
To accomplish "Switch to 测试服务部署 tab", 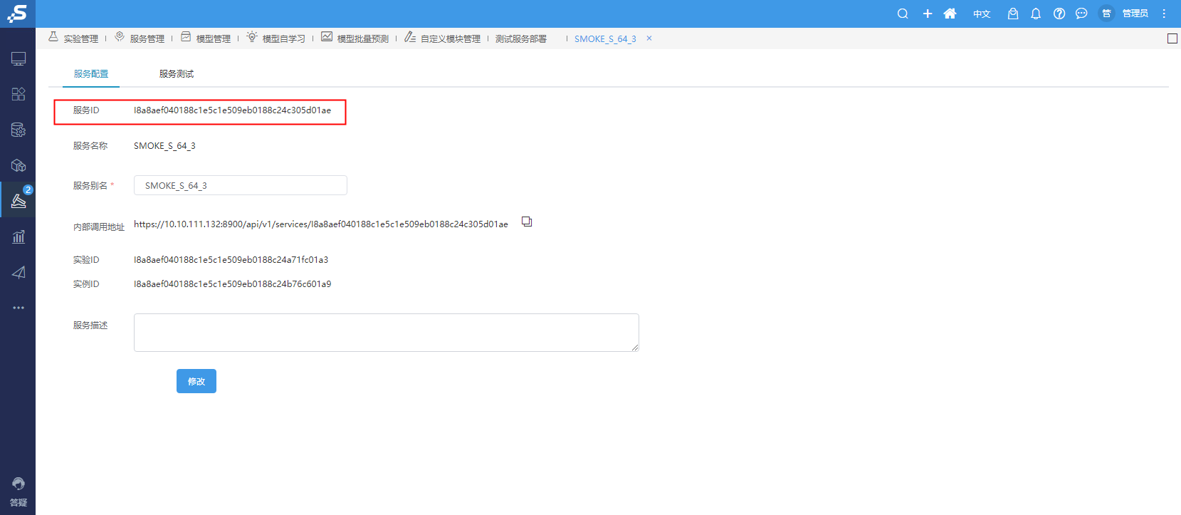I will click(521, 38).
